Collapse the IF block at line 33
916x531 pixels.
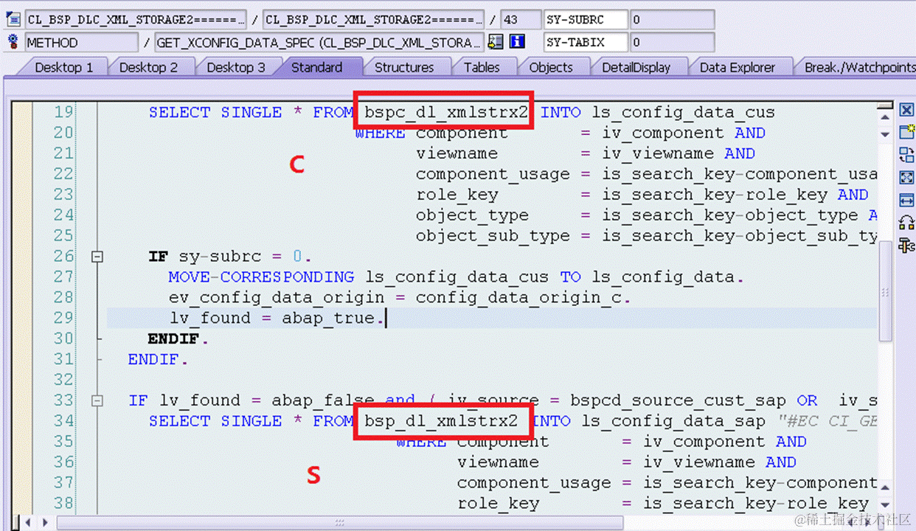pyautogui.click(x=97, y=401)
